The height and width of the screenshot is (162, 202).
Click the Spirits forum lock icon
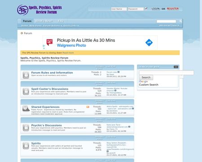(26, 146)
